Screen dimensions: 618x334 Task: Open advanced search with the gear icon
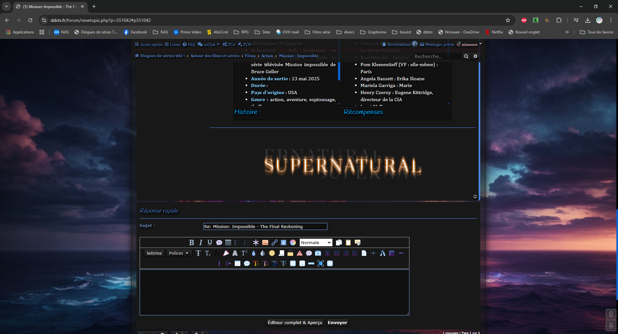pyautogui.click(x=475, y=56)
